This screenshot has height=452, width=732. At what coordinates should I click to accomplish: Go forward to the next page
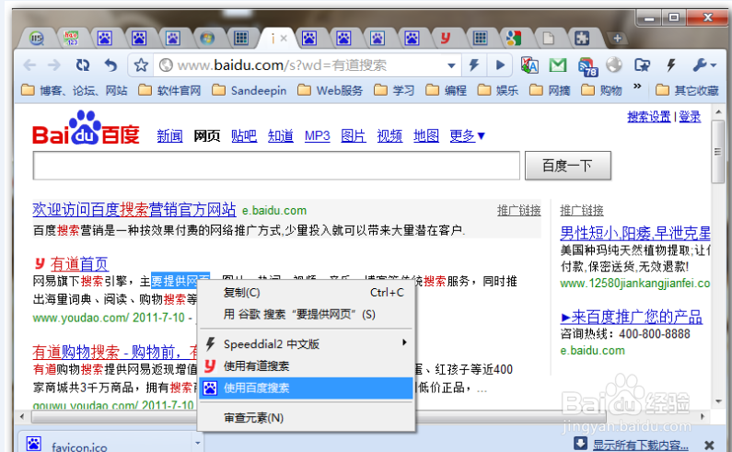pos(54,65)
